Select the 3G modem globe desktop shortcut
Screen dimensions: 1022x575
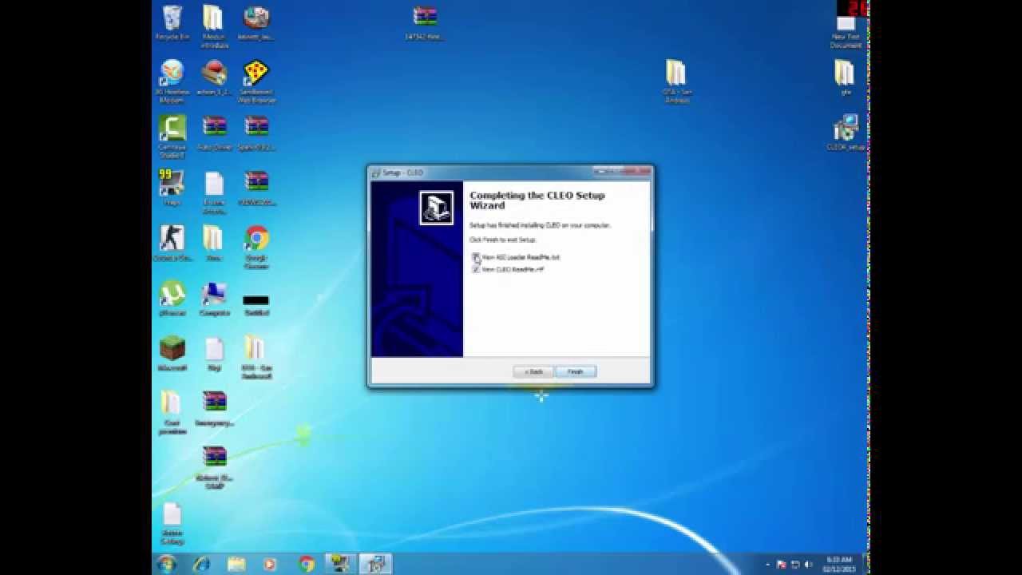coord(172,81)
